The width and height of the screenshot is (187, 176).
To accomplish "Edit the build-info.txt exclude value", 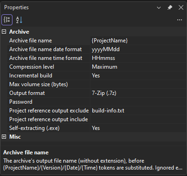I will pos(138,111).
